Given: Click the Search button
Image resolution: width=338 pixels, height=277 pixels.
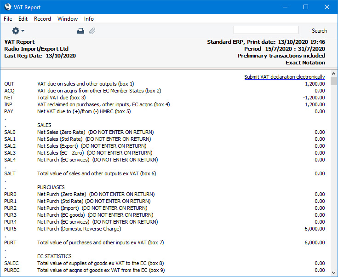Looking at the screenshot, I should (x=319, y=31).
